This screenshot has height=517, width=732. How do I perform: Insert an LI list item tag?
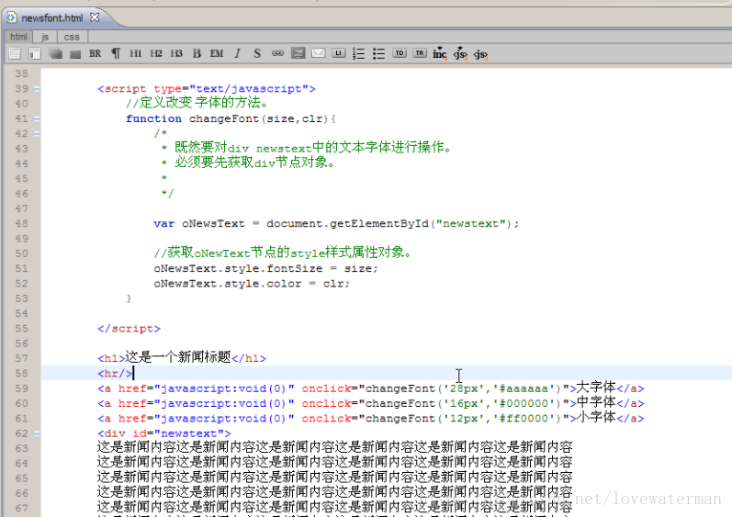point(339,53)
